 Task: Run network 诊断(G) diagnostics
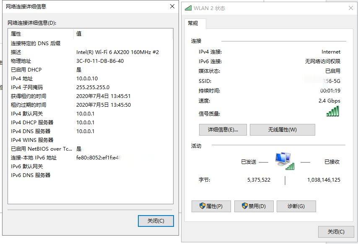[x=296, y=206]
